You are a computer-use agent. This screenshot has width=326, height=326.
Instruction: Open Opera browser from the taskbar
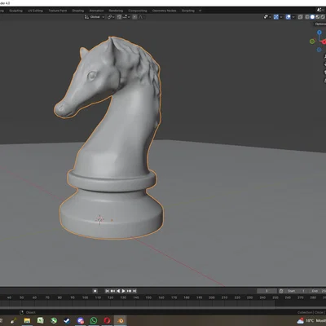107,321
